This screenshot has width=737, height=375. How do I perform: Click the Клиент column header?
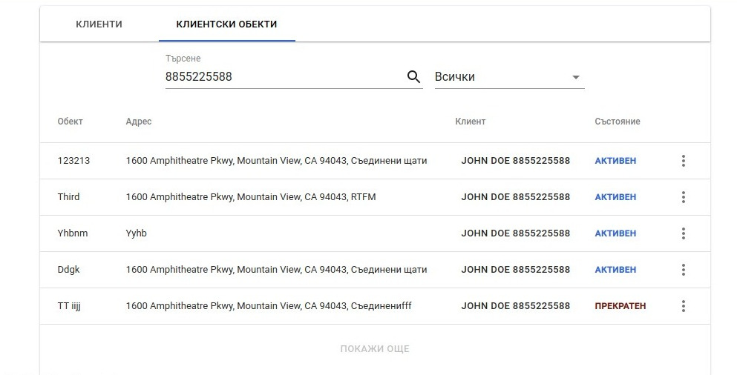tap(470, 122)
